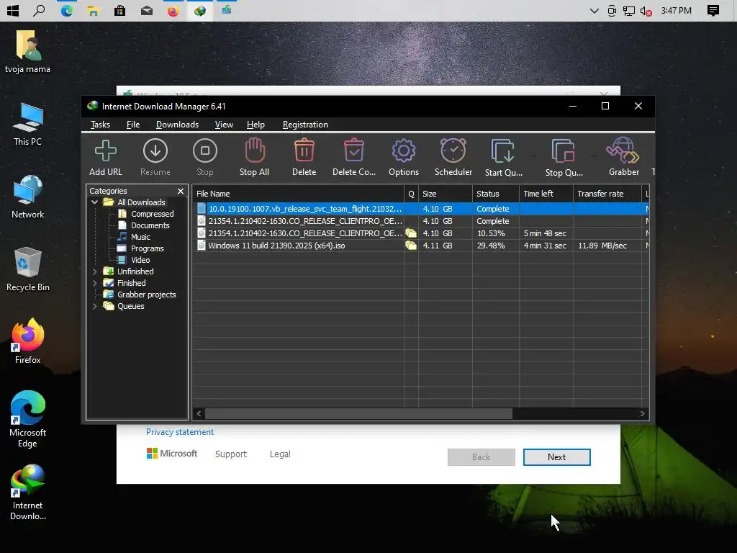Open the Grabber toolbar icon
The width and height of the screenshot is (737, 553).
[623, 150]
